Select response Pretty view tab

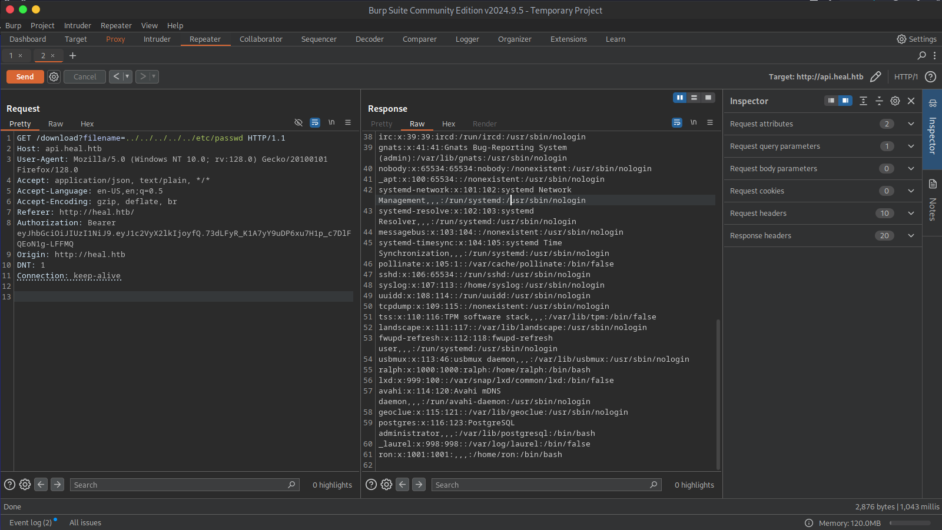point(382,124)
